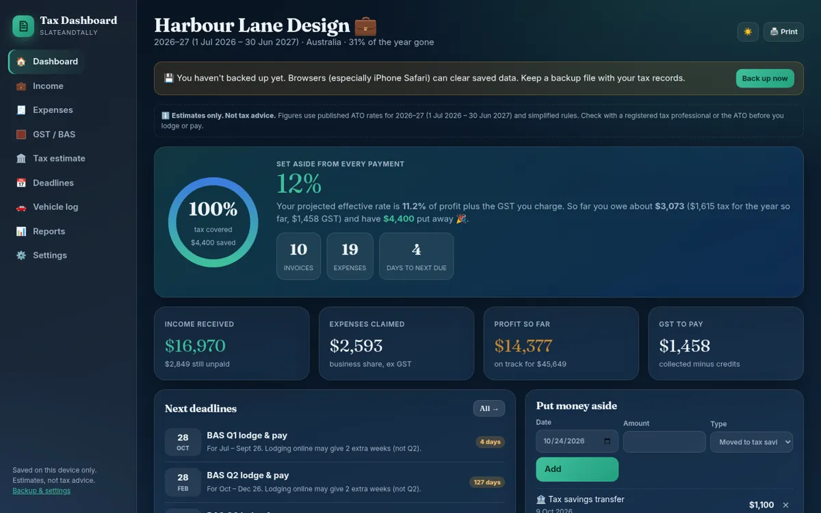Click the GST / BAS icon in sidebar
Image resolution: width=821 pixels, height=513 pixels.
(x=21, y=135)
